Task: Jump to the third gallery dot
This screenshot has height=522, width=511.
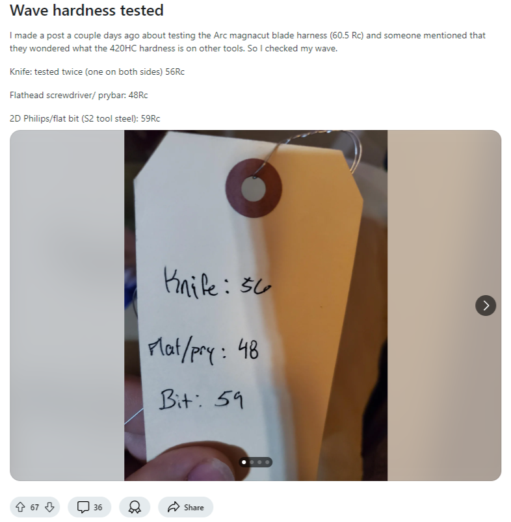Action: [x=259, y=462]
